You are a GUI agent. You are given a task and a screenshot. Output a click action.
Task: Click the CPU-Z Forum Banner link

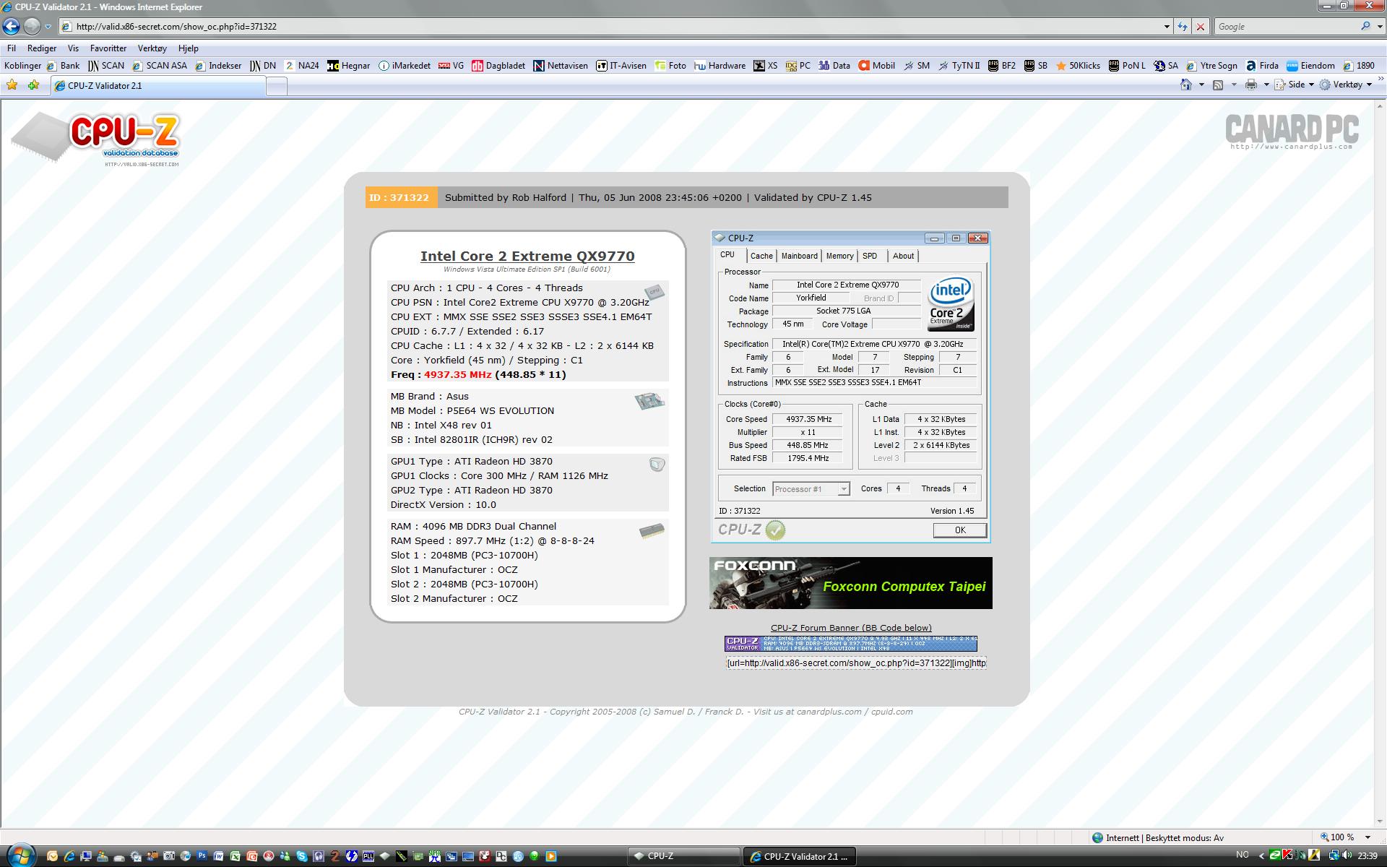pos(851,628)
